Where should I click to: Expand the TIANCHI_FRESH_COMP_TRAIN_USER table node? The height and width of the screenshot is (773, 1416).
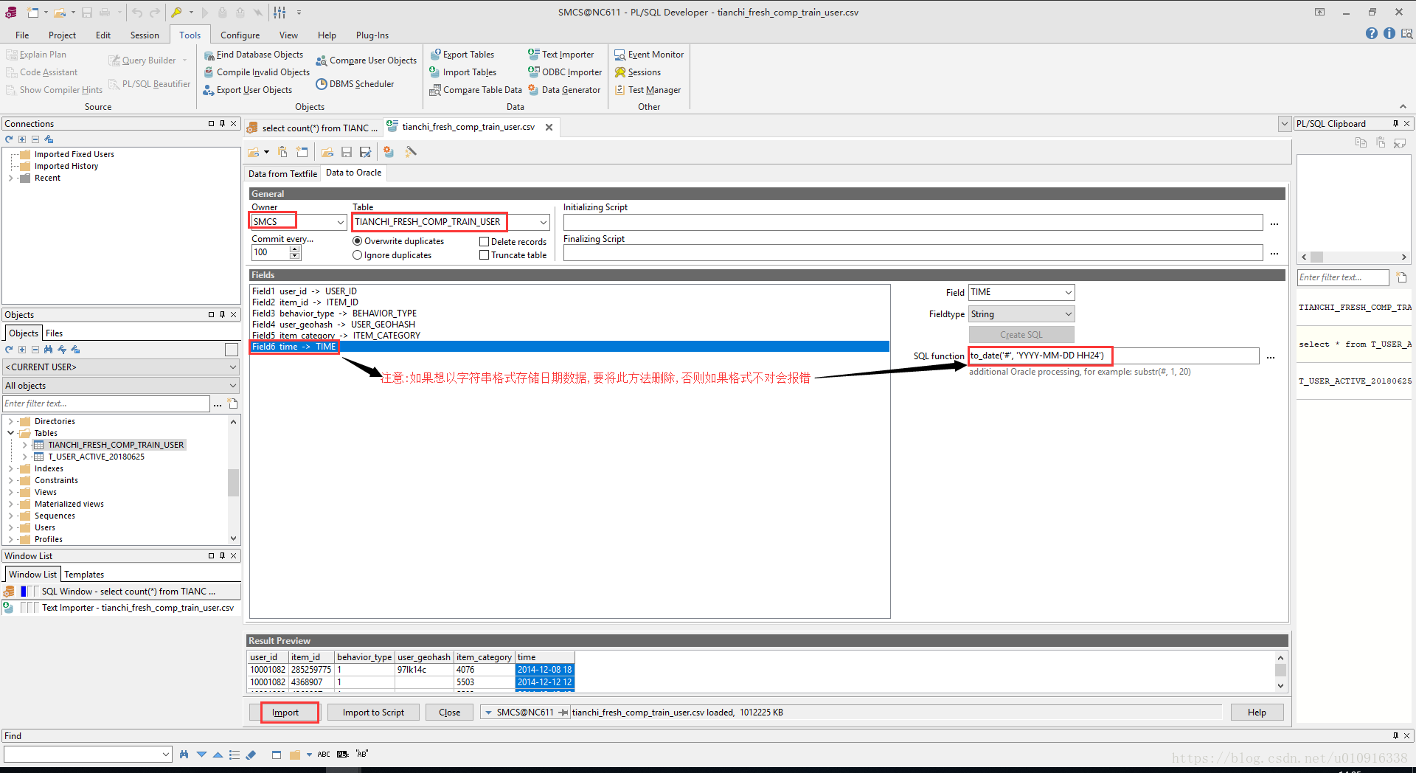coord(25,445)
